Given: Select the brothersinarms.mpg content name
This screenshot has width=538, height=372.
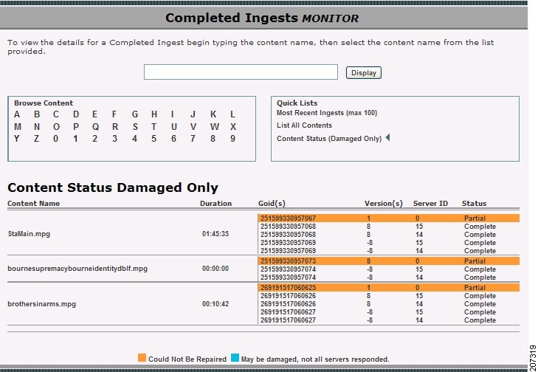Looking at the screenshot, I should click(41, 303).
